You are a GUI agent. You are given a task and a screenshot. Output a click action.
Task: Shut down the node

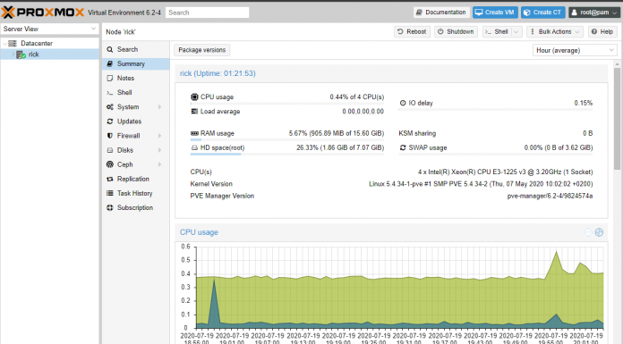pos(456,32)
